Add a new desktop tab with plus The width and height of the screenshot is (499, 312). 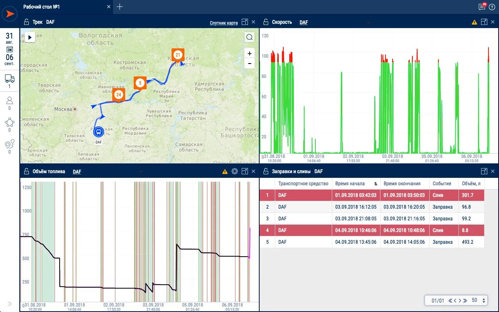point(120,7)
